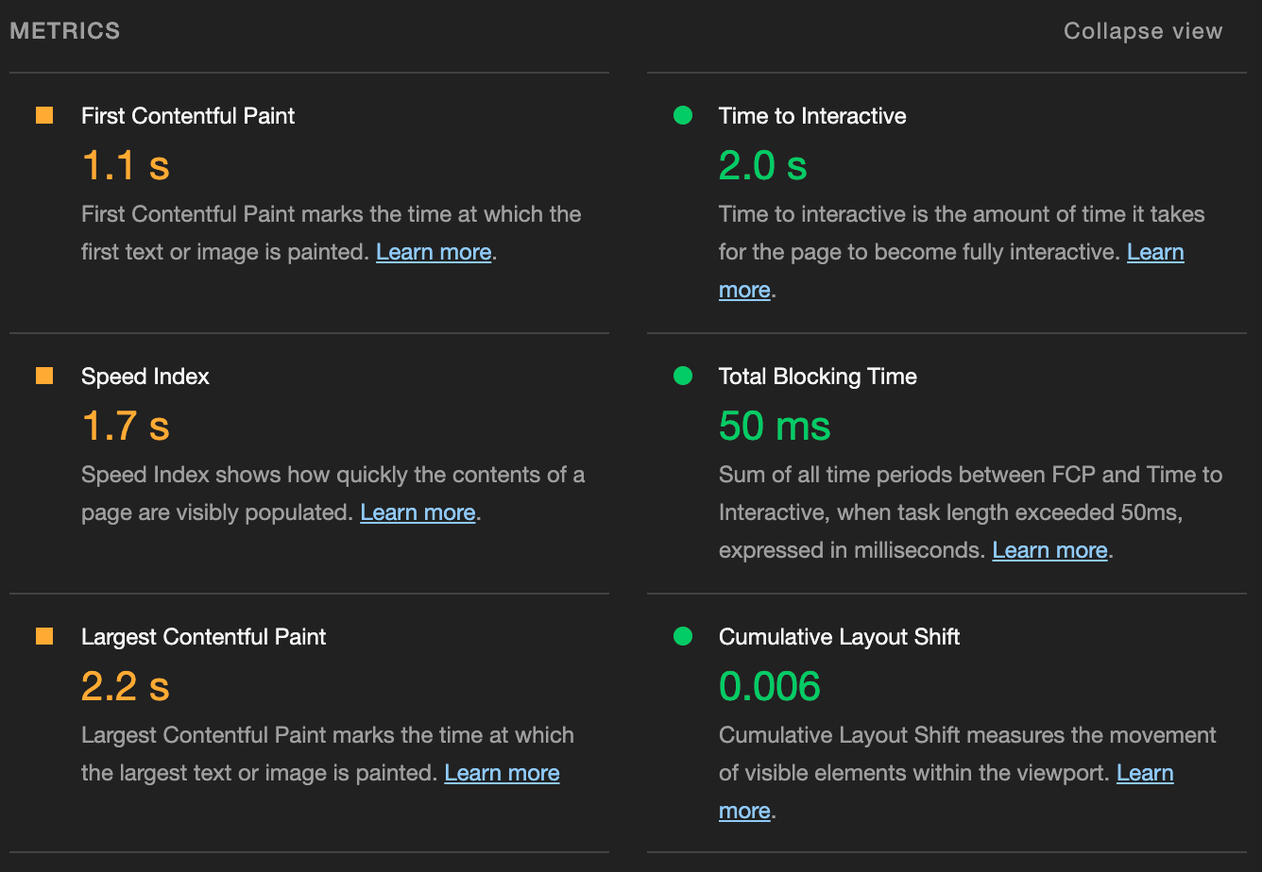The image size is (1262, 872).
Task: Collapse the metrics view
Action: pyautogui.click(x=1143, y=31)
